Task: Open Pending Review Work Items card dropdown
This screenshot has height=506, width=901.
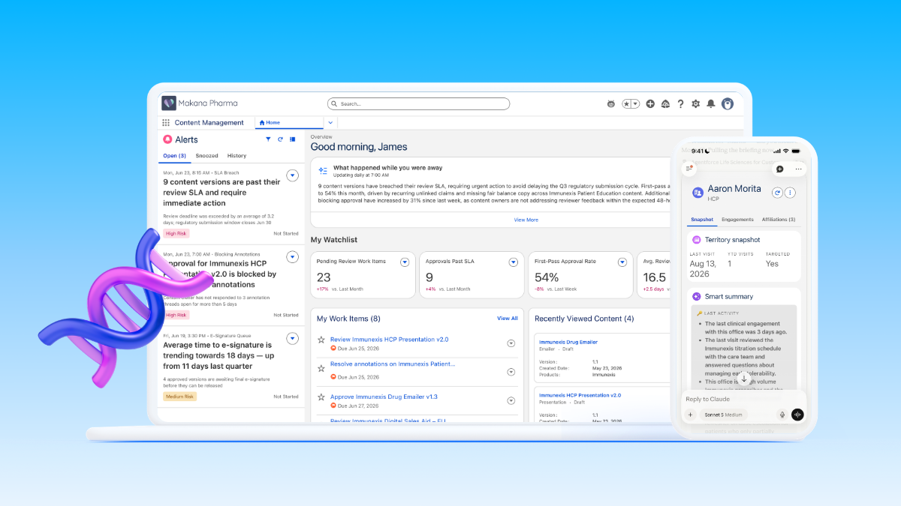Action: (x=405, y=262)
